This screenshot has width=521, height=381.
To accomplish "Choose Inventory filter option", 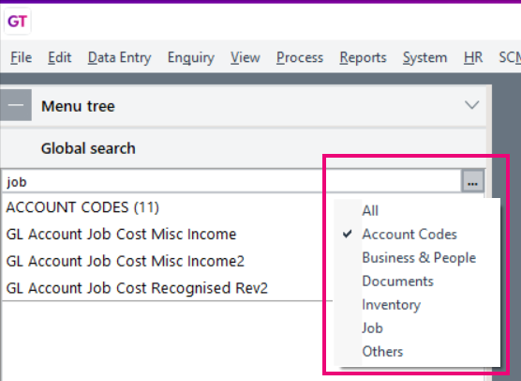I will tap(417, 305).
